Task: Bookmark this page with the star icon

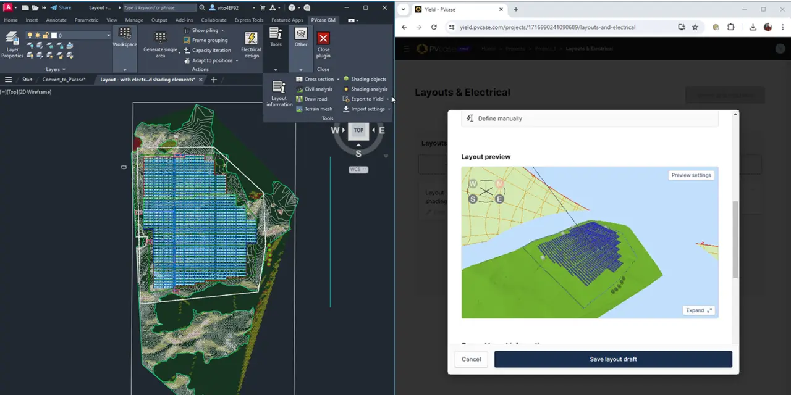Action: coord(695,27)
